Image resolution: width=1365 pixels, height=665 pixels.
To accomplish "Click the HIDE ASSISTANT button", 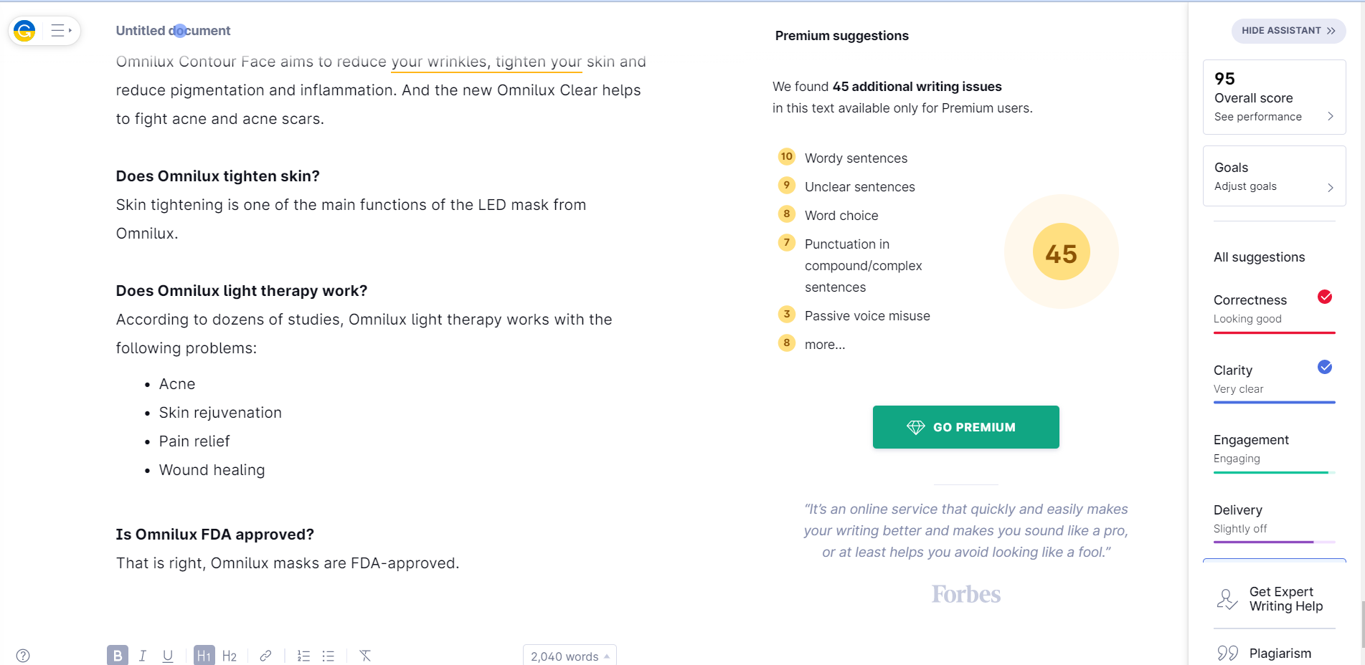I will click(x=1288, y=31).
